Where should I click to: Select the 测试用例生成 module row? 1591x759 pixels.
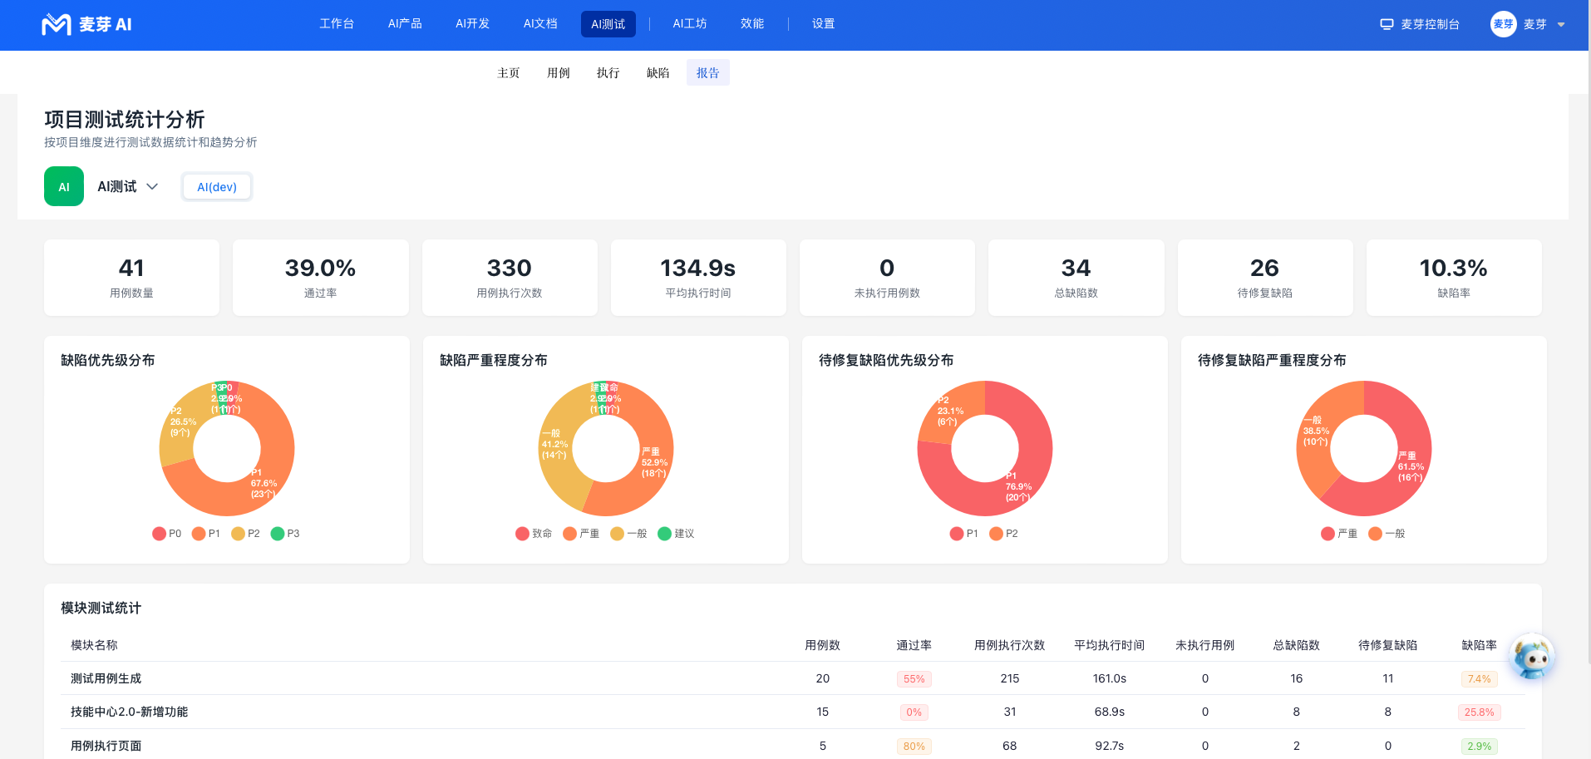tap(793, 678)
